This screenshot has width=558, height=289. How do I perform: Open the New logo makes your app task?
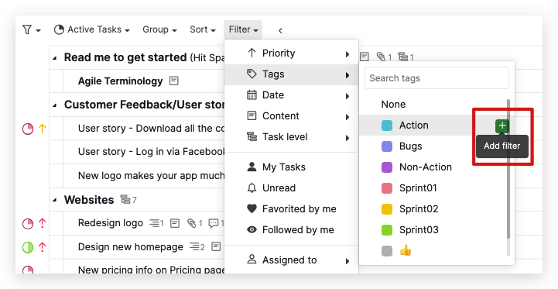point(151,176)
